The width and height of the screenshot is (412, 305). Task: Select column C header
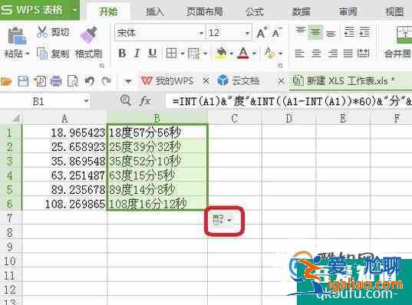pos(235,118)
